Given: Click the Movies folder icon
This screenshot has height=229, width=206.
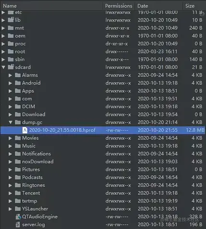Looking at the screenshot, I should click(18, 138).
